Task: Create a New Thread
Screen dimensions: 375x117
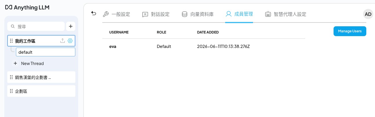Action: [29, 63]
